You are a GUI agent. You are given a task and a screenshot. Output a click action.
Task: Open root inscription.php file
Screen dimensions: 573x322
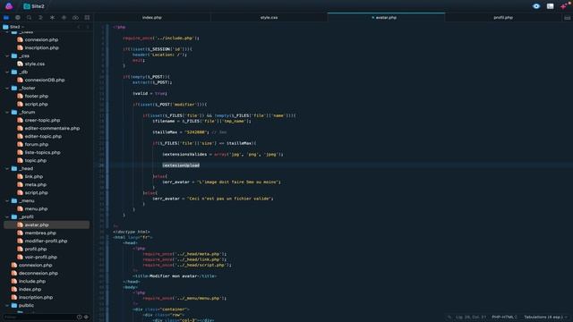coord(32,297)
